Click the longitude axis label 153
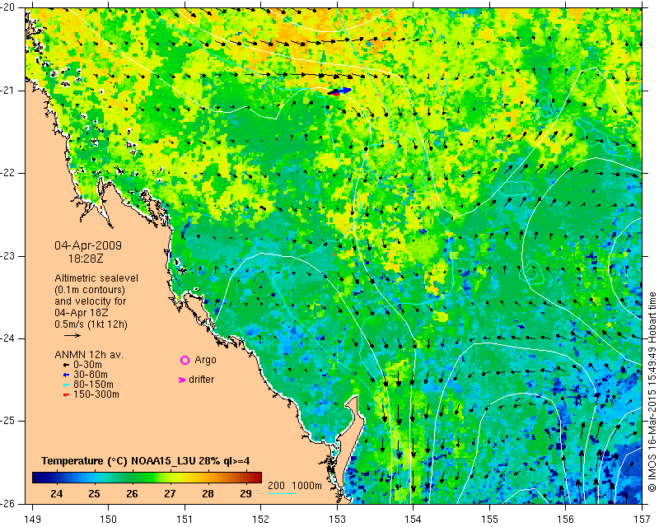 point(337,520)
